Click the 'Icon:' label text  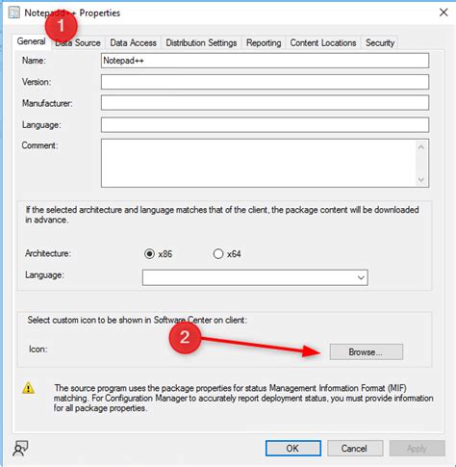coord(38,349)
